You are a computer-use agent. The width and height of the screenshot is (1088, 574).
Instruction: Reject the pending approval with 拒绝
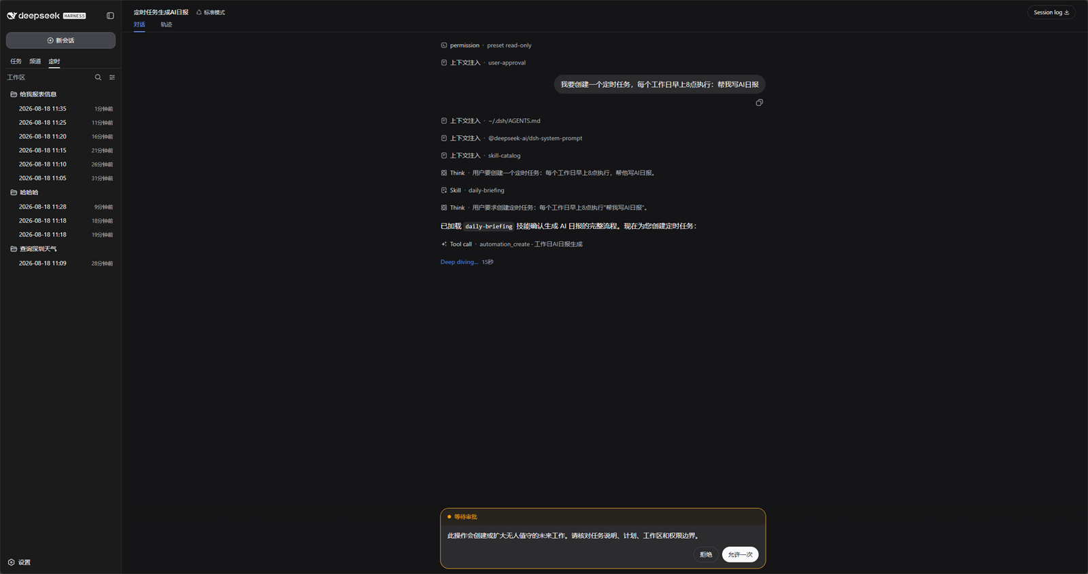(706, 554)
